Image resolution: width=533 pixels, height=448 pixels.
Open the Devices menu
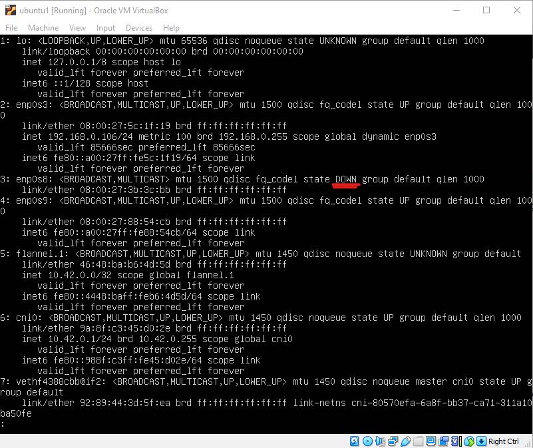139,28
